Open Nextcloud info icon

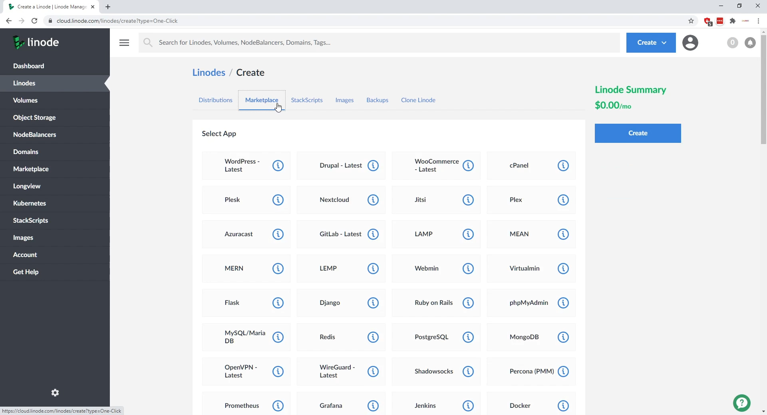click(x=373, y=200)
